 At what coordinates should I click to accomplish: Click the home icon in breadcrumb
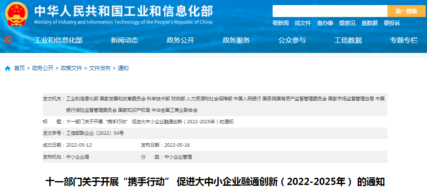8,68
